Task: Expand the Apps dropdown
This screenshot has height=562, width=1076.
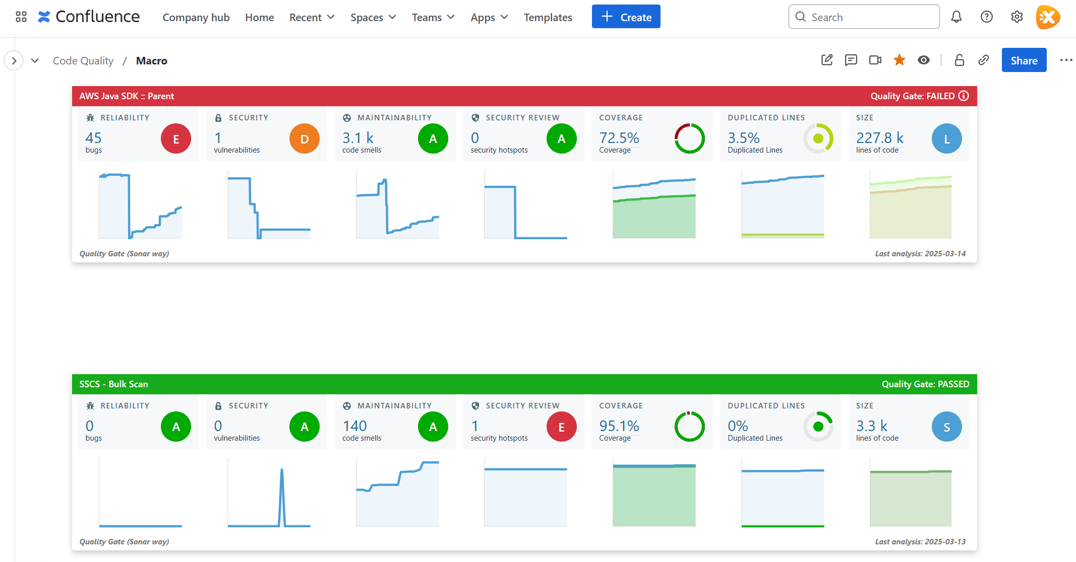Action: click(489, 17)
